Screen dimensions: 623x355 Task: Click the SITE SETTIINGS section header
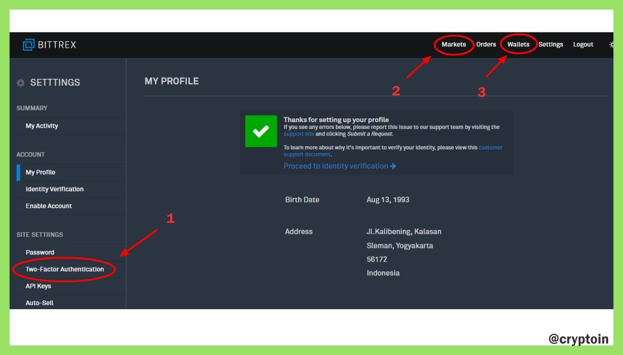click(x=40, y=235)
